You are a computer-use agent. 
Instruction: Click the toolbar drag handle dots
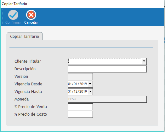point(3,17)
